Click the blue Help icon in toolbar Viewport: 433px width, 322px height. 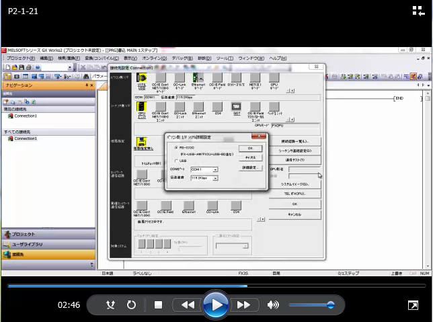38,67
